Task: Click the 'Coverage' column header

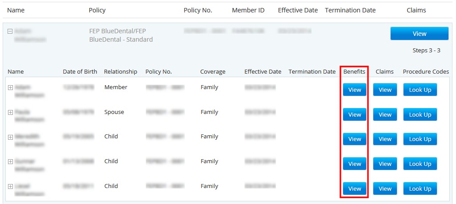Action: pyautogui.click(x=212, y=72)
